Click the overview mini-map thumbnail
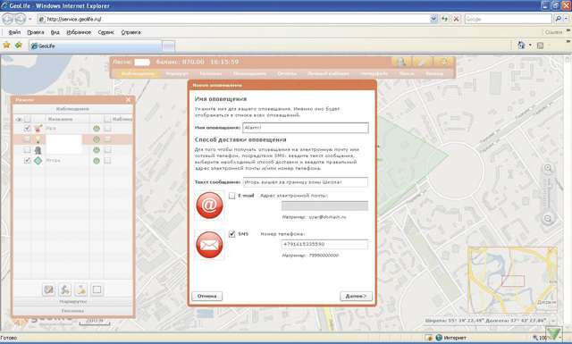 point(512,280)
